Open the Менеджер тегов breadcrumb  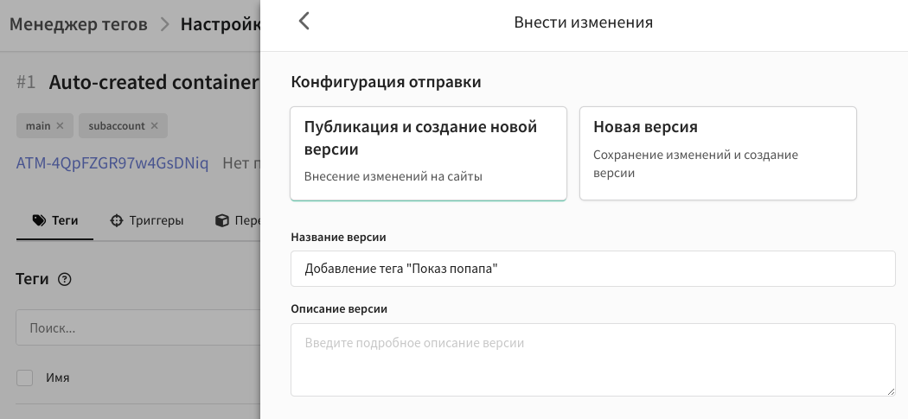tap(78, 24)
